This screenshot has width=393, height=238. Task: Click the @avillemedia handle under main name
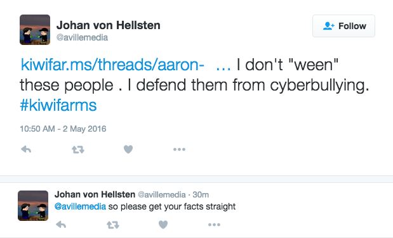[x=82, y=37]
